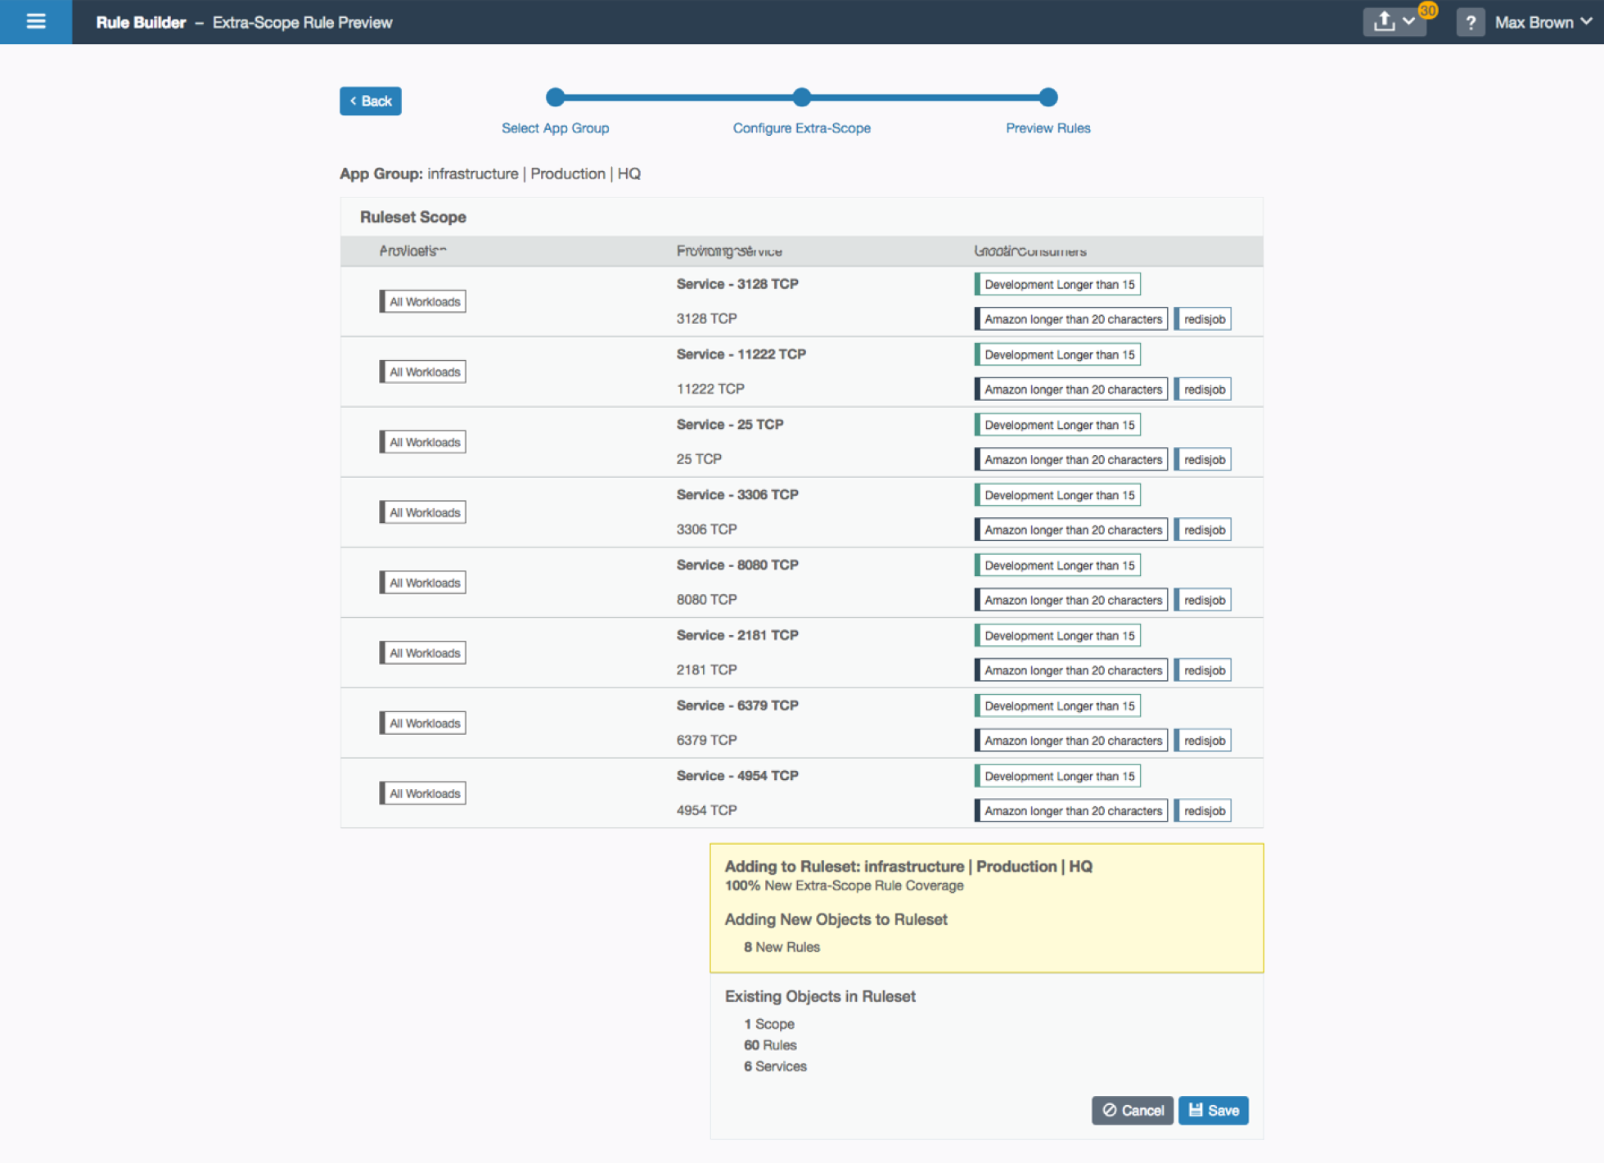Image resolution: width=1604 pixels, height=1163 pixels.
Task: Click the help question mark icon
Action: pyautogui.click(x=1470, y=22)
